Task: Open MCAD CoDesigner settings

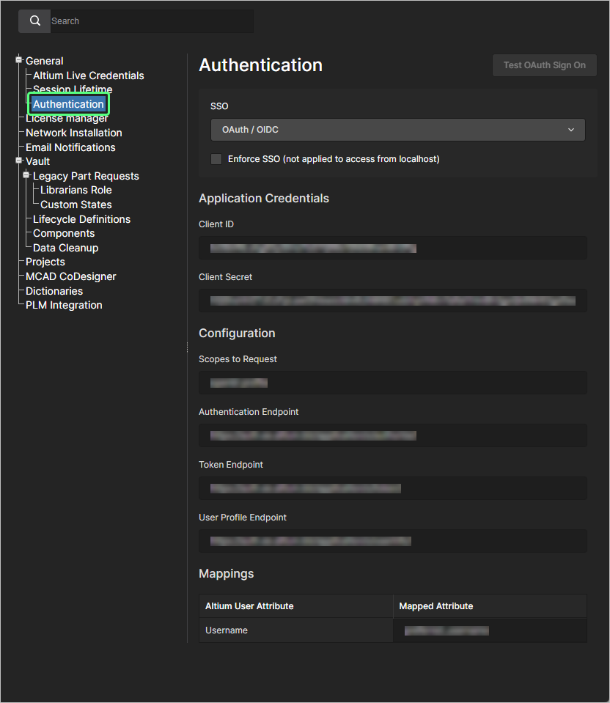Action: coord(71,276)
